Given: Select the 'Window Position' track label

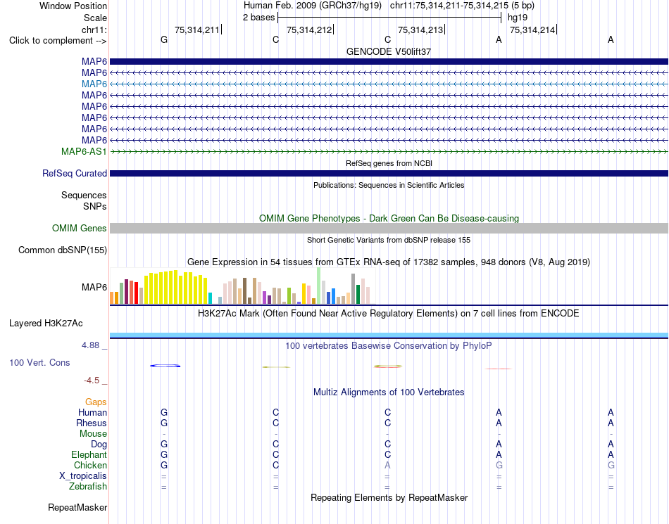Looking at the screenshot, I should point(73,6).
